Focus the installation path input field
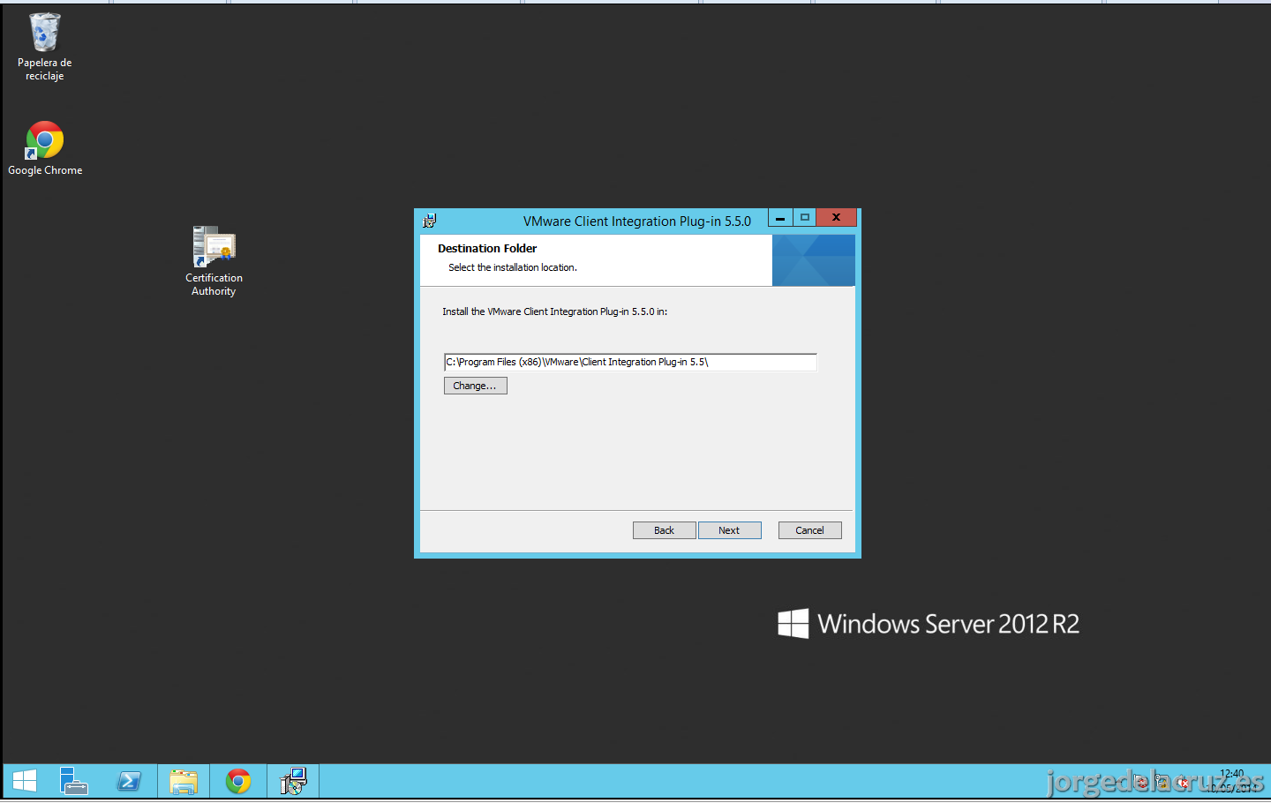Screen dimensions: 1271x803 [630, 362]
